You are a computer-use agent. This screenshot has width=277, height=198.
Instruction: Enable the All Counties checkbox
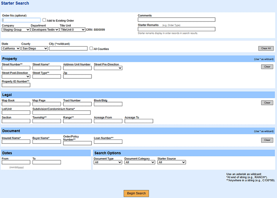pyautogui.click(x=91, y=49)
